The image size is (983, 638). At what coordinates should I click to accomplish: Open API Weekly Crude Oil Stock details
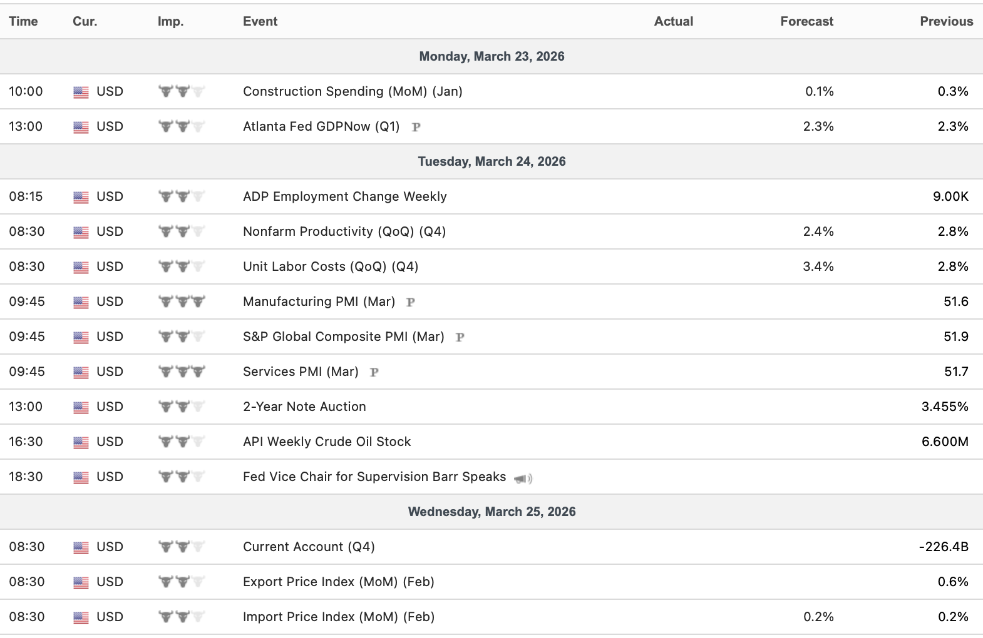pyautogui.click(x=326, y=442)
